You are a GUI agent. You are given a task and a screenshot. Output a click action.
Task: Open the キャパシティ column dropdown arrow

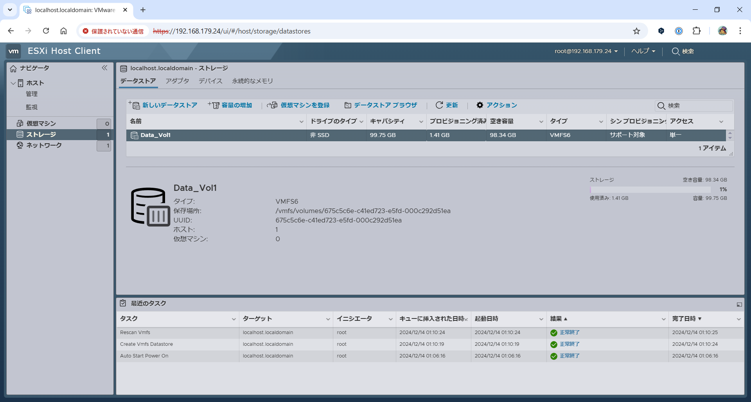421,122
